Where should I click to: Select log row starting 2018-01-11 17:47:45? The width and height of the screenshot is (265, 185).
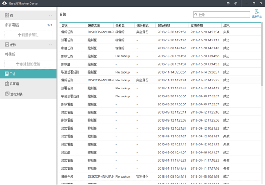click(x=160, y=169)
